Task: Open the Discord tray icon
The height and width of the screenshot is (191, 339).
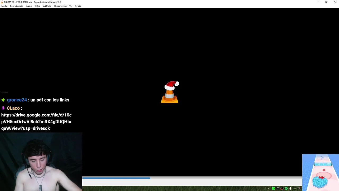Action: tap(299, 188)
